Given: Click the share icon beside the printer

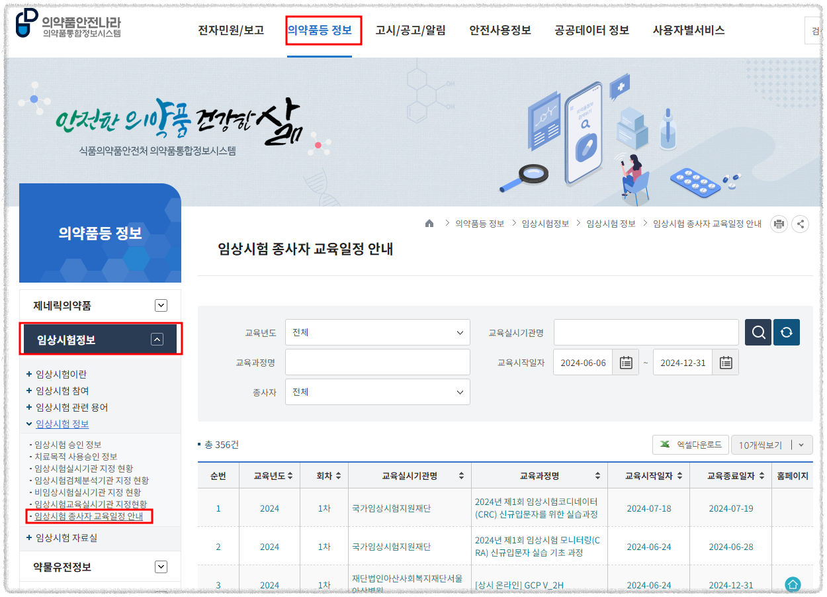Looking at the screenshot, I should 801,224.
